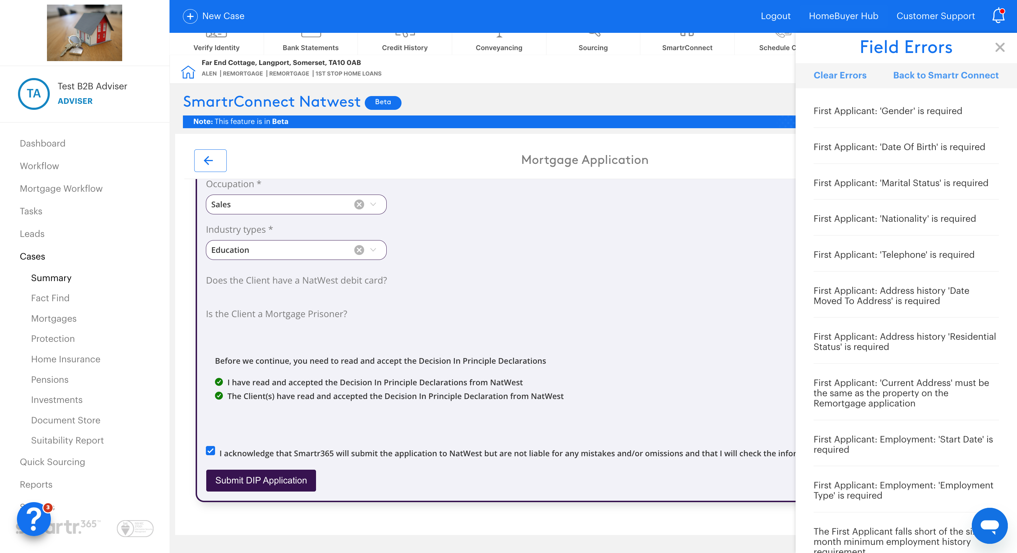Click the 'Gender' is required error
The height and width of the screenshot is (553, 1017).
pyautogui.click(x=887, y=111)
